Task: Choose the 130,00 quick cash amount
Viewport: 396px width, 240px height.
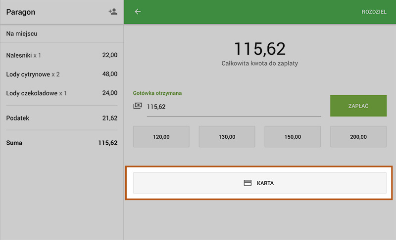Action: coord(227,137)
